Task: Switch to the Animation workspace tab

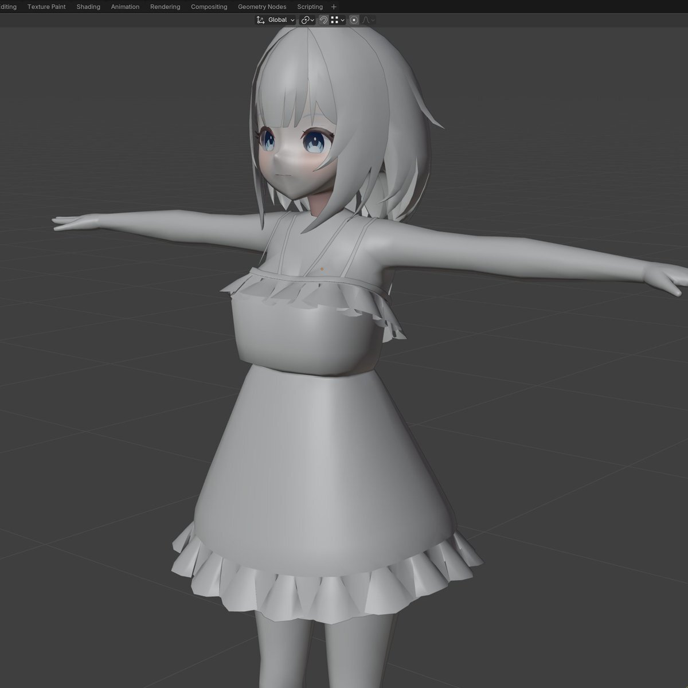Action: [x=125, y=7]
